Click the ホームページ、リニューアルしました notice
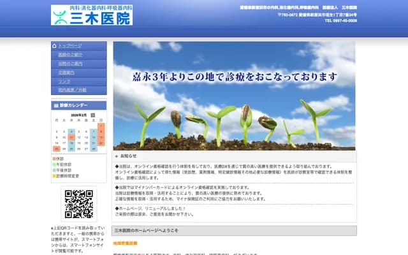 (x=154, y=212)
